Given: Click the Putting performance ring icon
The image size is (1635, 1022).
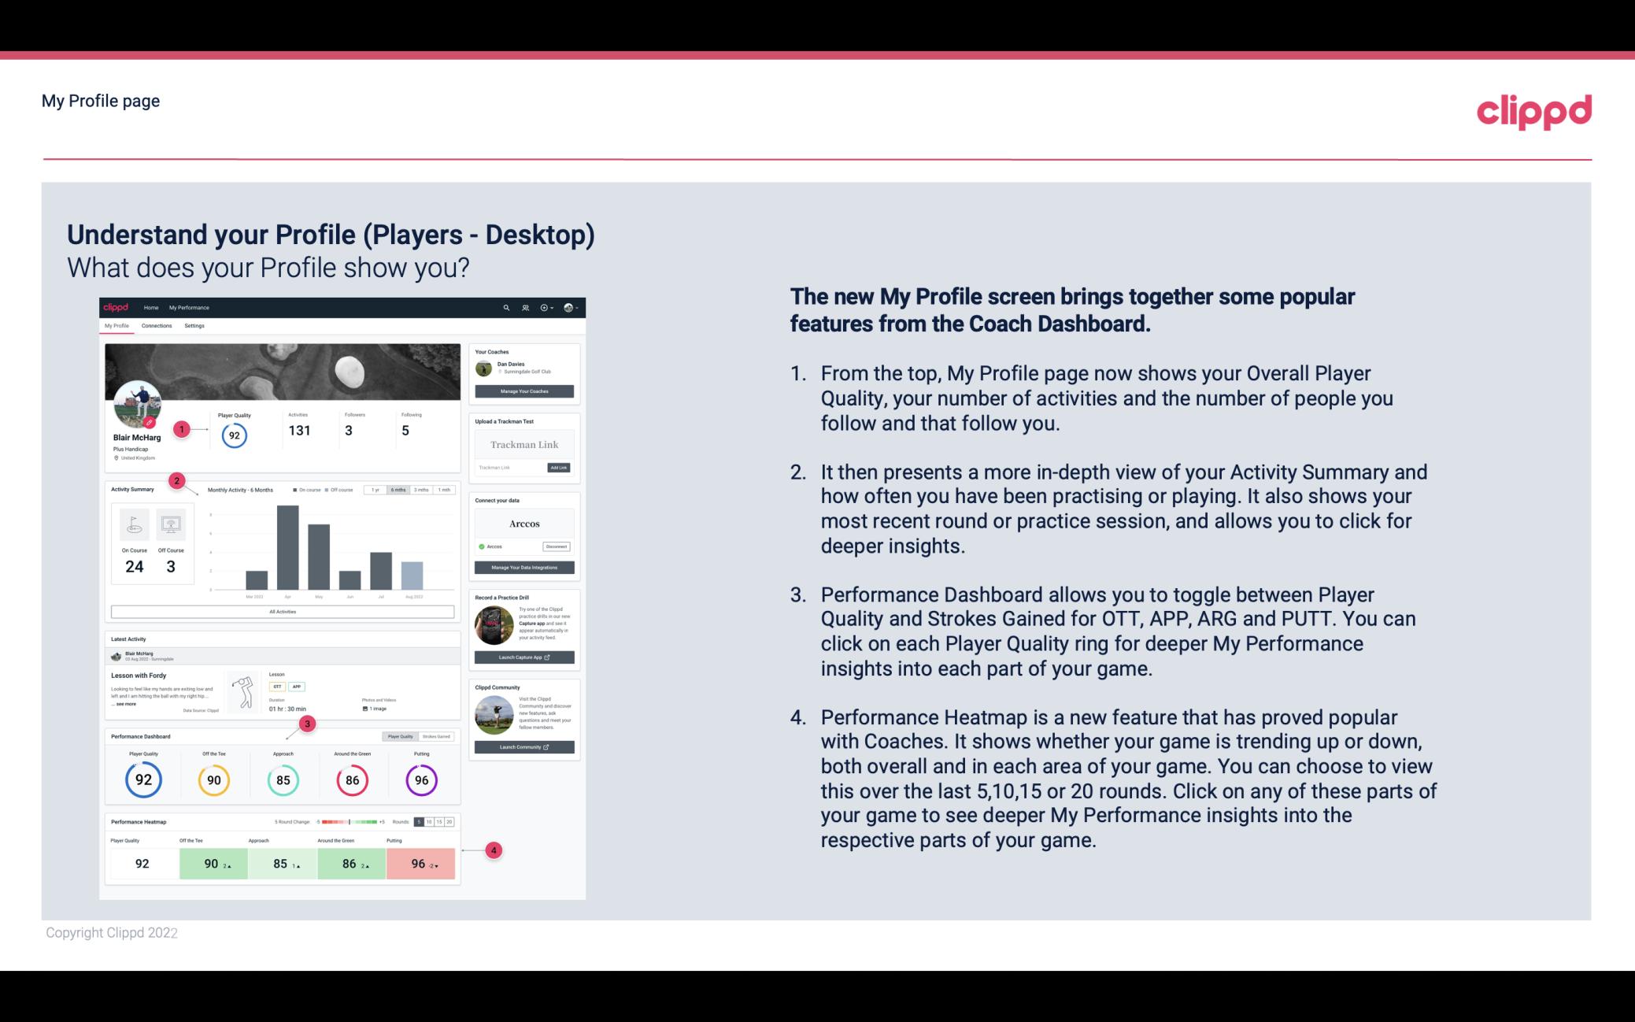Looking at the screenshot, I should tap(420, 778).
